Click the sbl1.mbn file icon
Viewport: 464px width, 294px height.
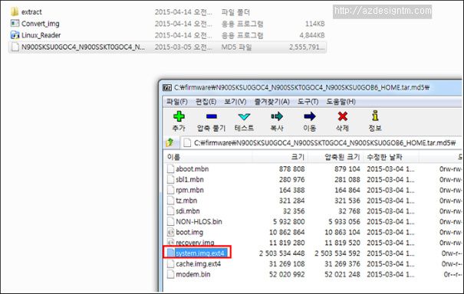point(170,180)
